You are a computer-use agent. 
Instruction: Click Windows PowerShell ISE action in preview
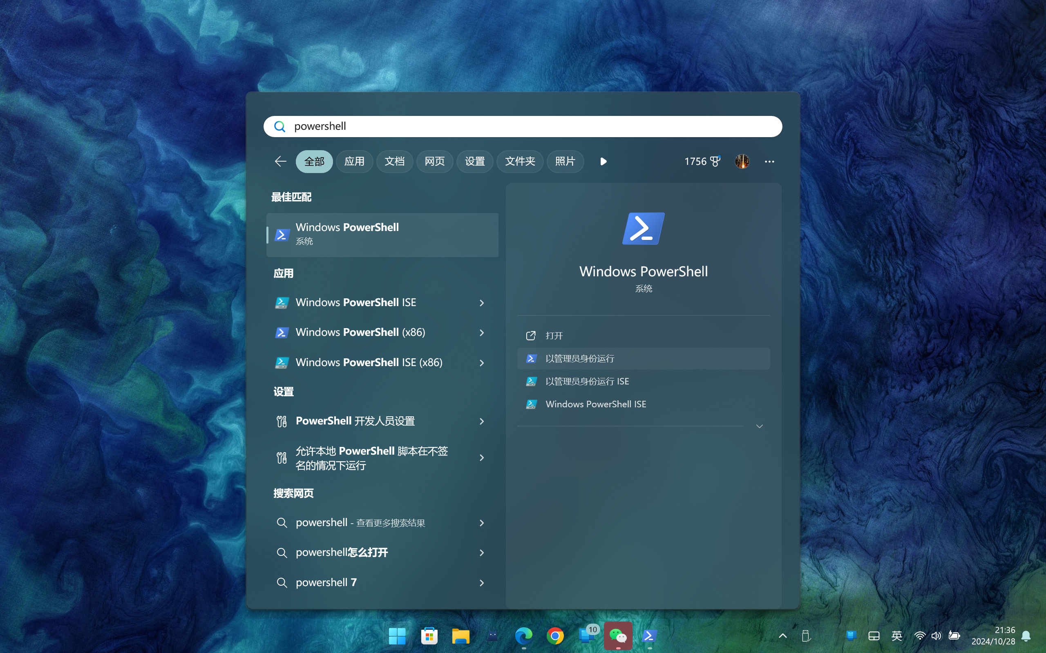[643, 404]
